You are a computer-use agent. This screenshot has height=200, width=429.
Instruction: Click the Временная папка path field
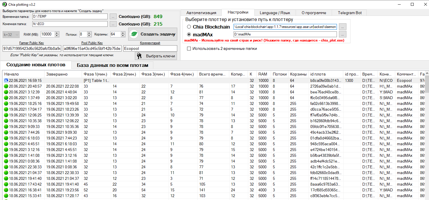[x=70, y=16]
